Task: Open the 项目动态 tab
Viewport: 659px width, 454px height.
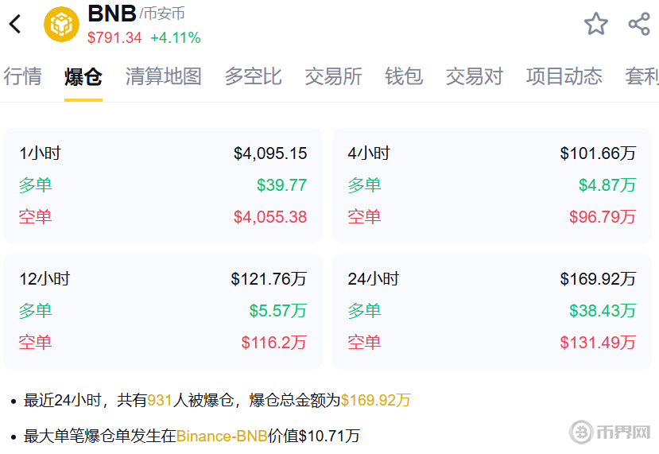Action: tap(564, 76)
